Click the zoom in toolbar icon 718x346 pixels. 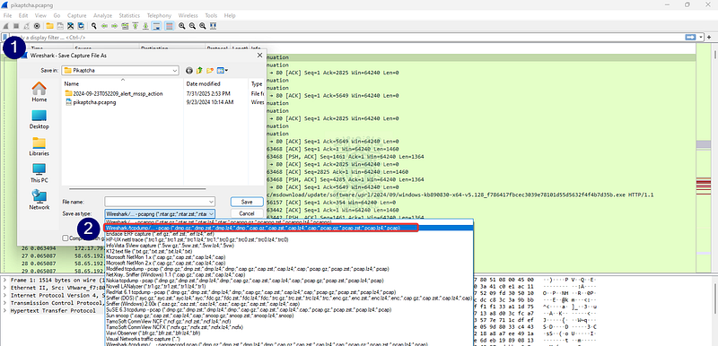point(182,26)
